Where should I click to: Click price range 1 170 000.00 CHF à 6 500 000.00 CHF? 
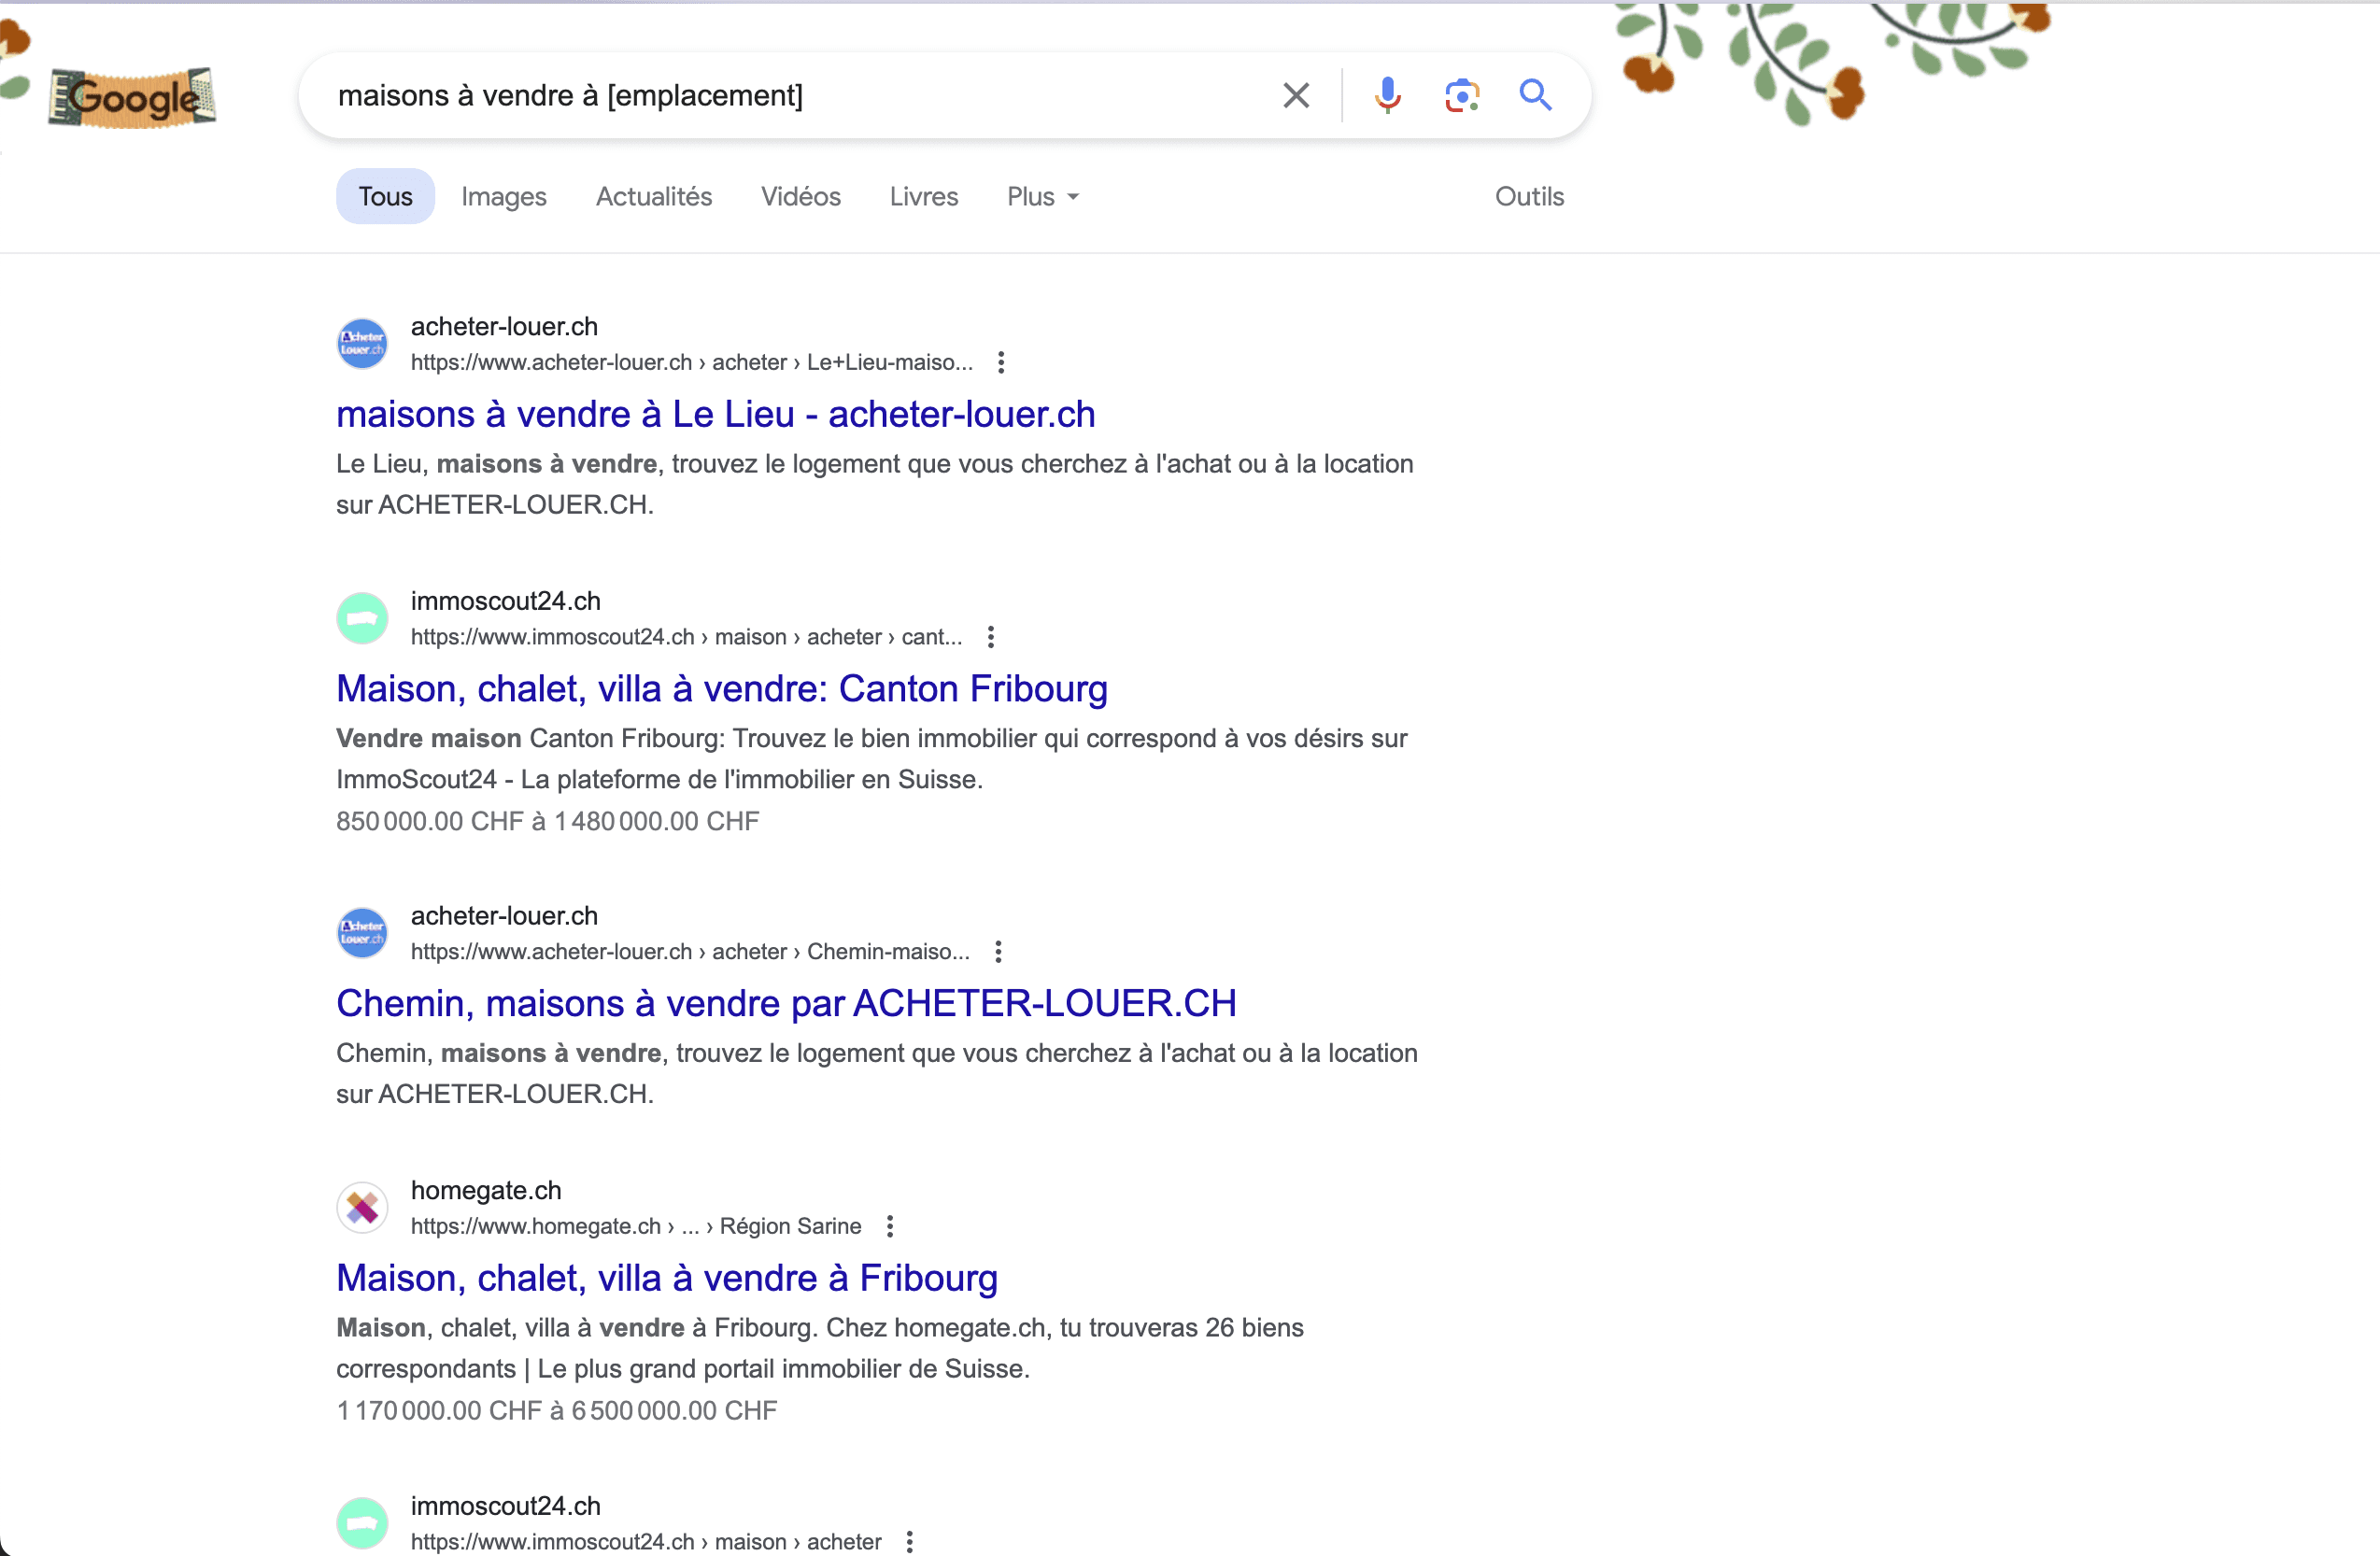pyautogui.click(x=557, y=1411)
